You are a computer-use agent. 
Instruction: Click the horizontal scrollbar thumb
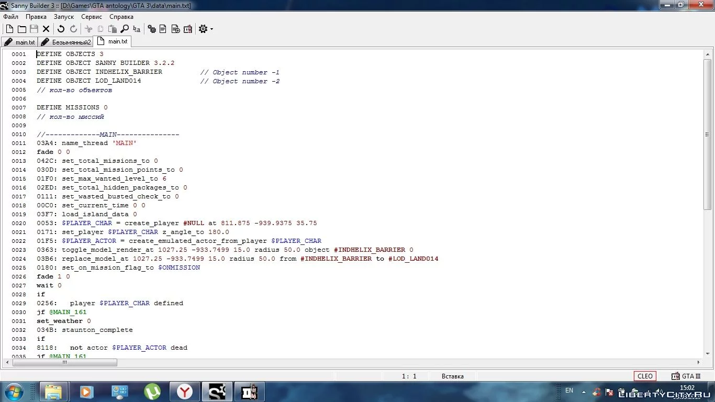click(65, 362)
